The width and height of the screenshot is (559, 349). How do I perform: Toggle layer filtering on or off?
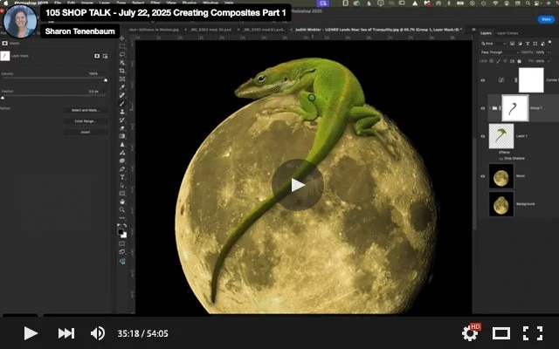(550, 43)
